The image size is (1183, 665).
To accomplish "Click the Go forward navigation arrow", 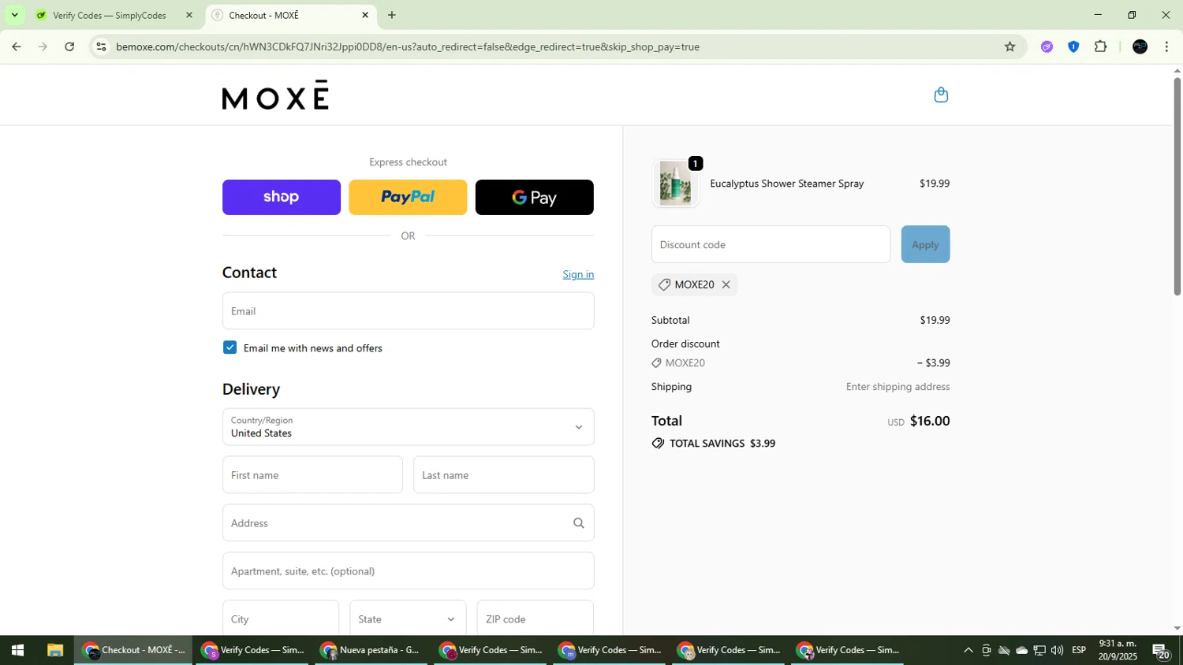I will [x=43, y=46].
